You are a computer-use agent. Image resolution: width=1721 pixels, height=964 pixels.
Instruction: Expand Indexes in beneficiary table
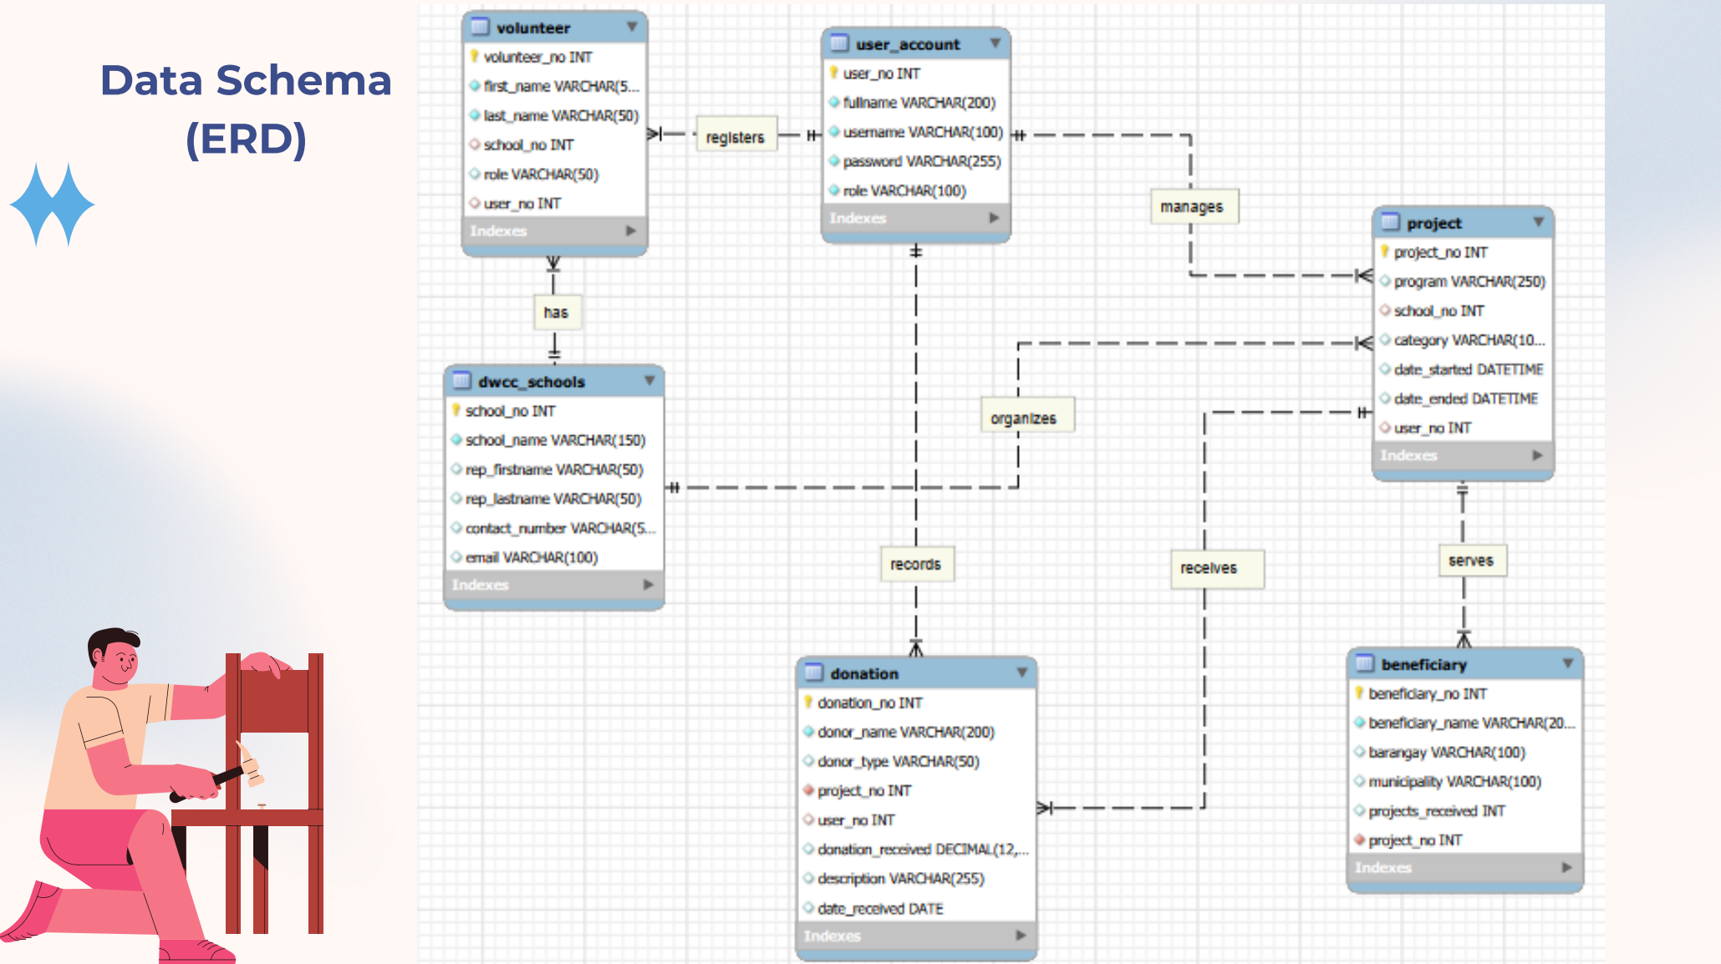point(1566,868)
